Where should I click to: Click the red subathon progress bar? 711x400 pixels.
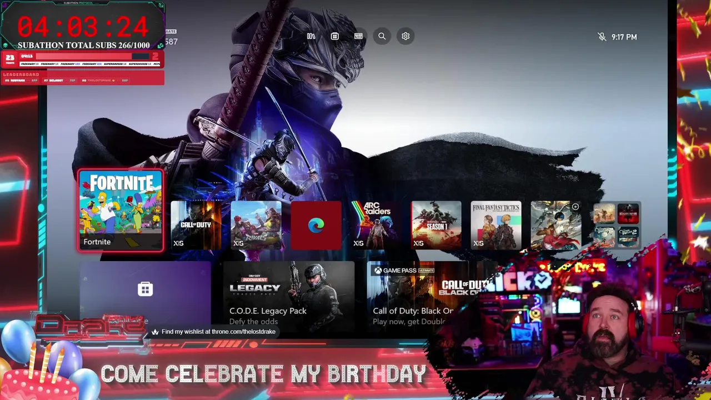point(92,56)
